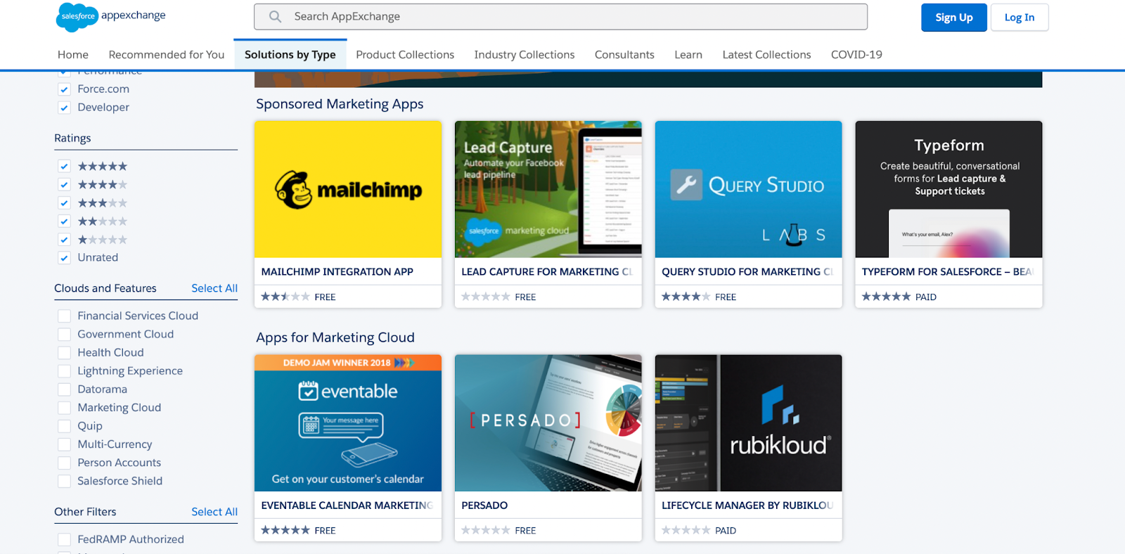1125x554 pixels.
Task: Open the Eventable app thumbnail
Action: (x=348, y=423)
